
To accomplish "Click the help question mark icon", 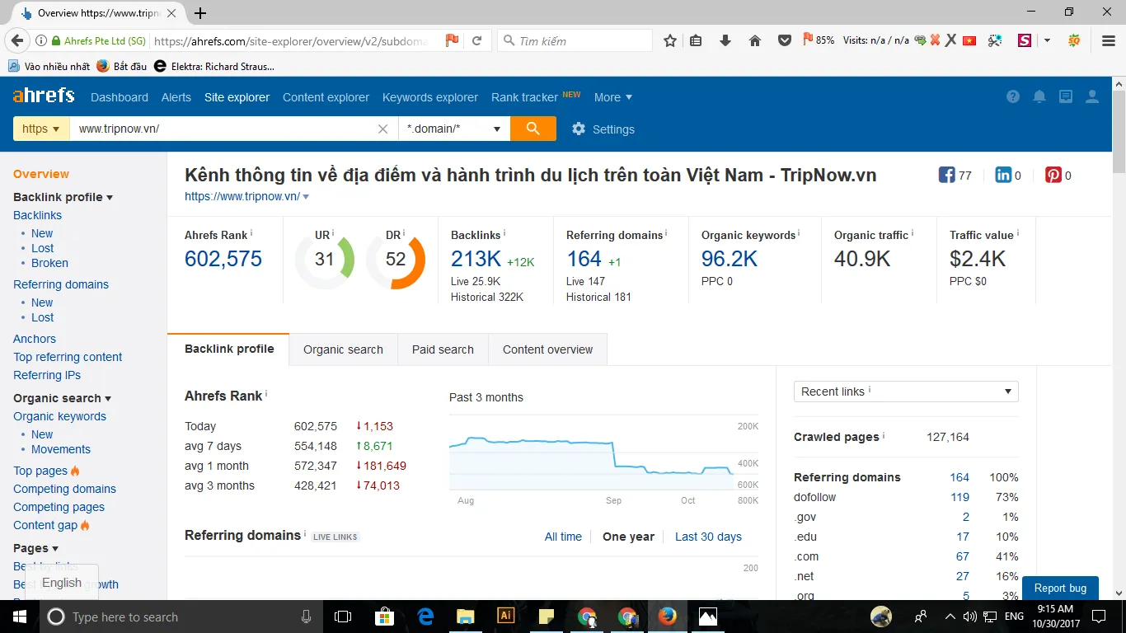I will [1013, 97].
